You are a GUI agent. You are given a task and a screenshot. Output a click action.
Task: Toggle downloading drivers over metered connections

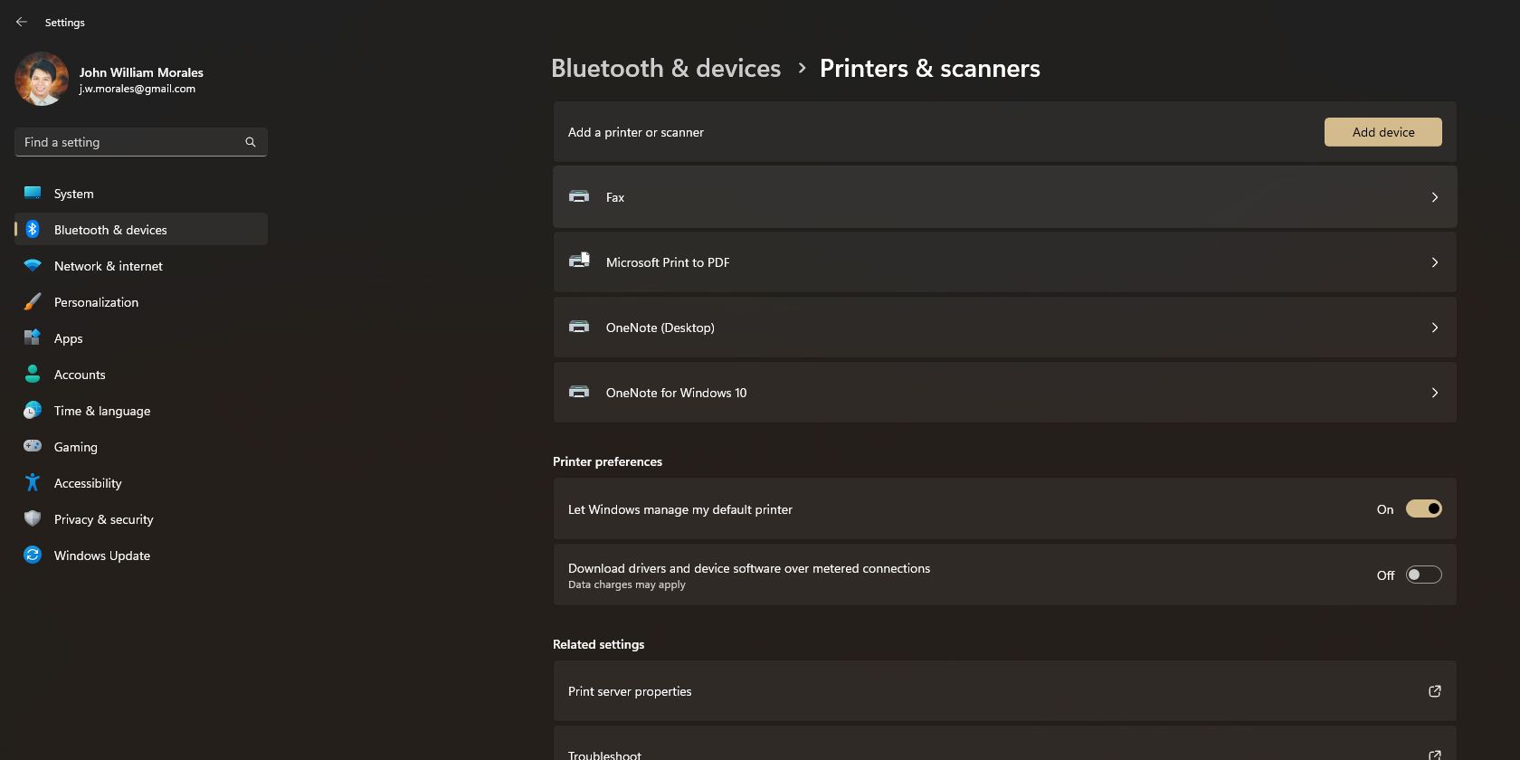pyautogui.click(x=1423, y=575)
